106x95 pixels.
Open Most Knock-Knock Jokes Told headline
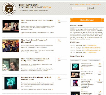tap(37, 22)
